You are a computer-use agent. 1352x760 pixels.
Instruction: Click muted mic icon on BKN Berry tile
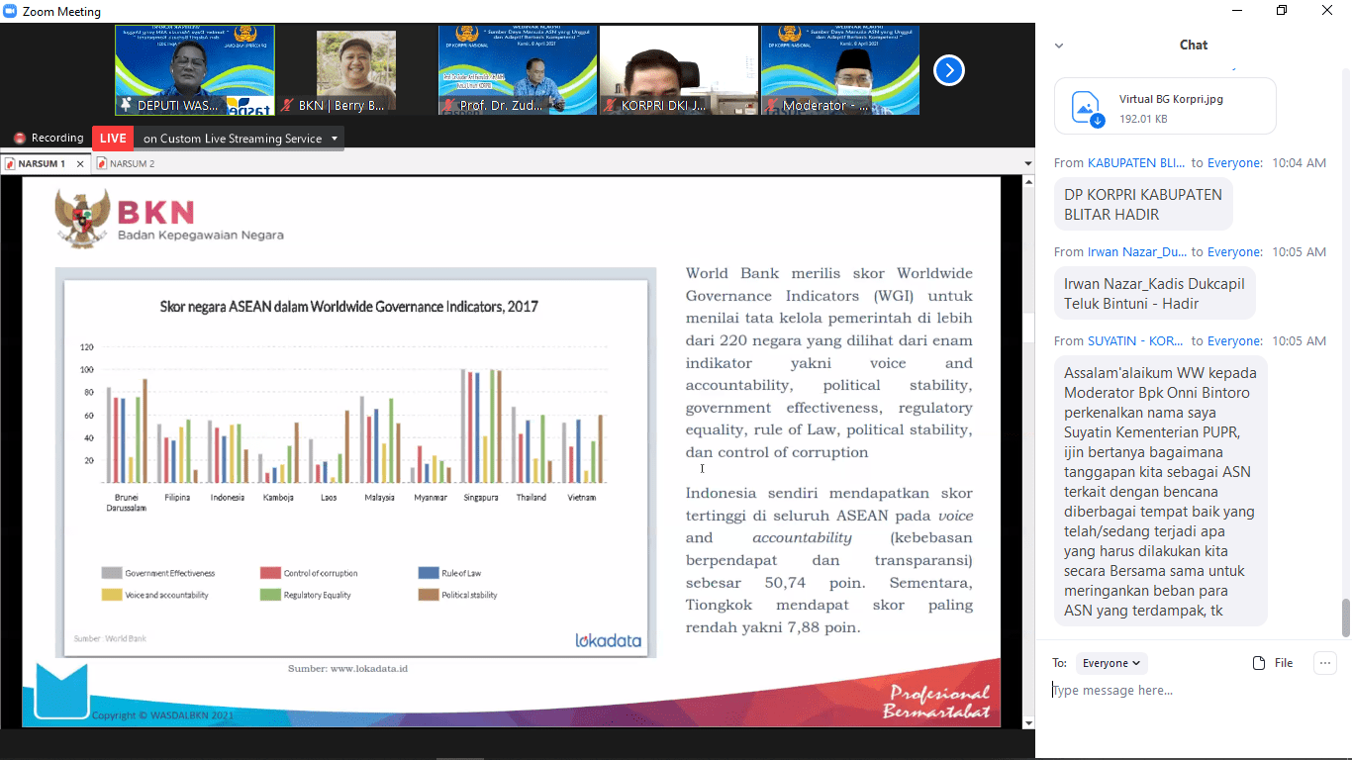coord(287,105)
